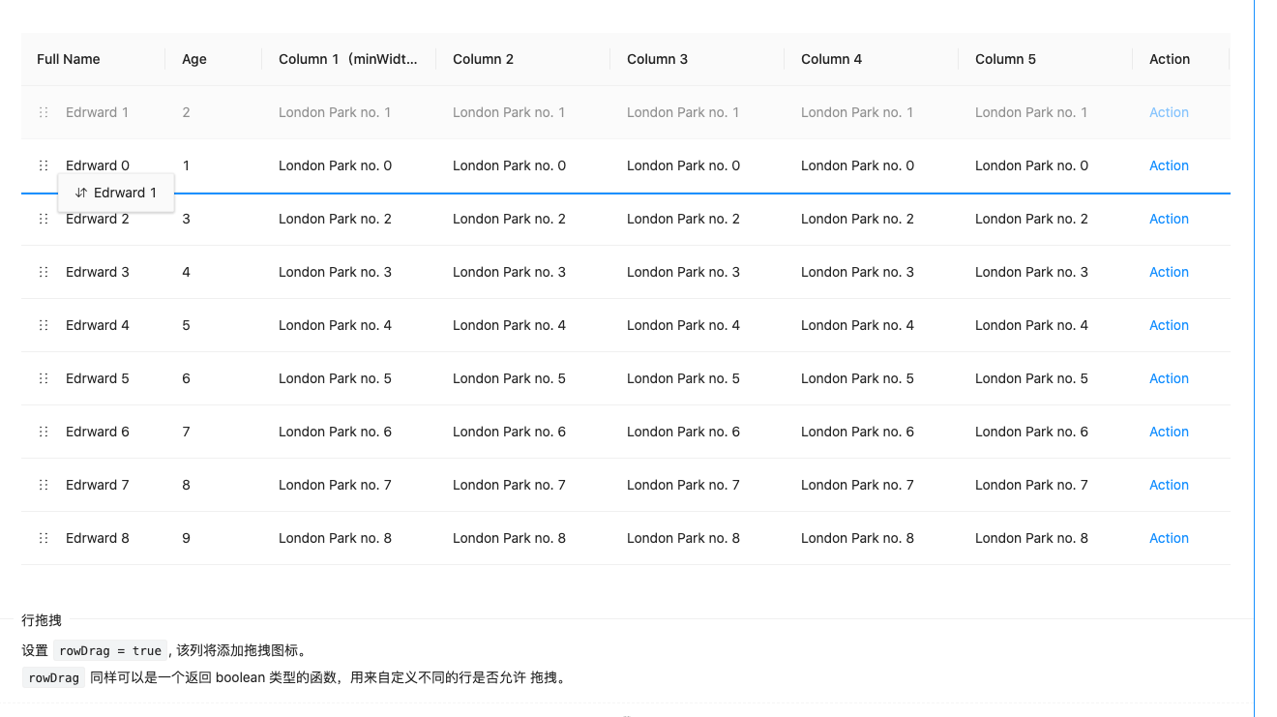Grab the drag handle for Edrward 5
Viewport: 1277px width, 717px height.
click(44, 378)
